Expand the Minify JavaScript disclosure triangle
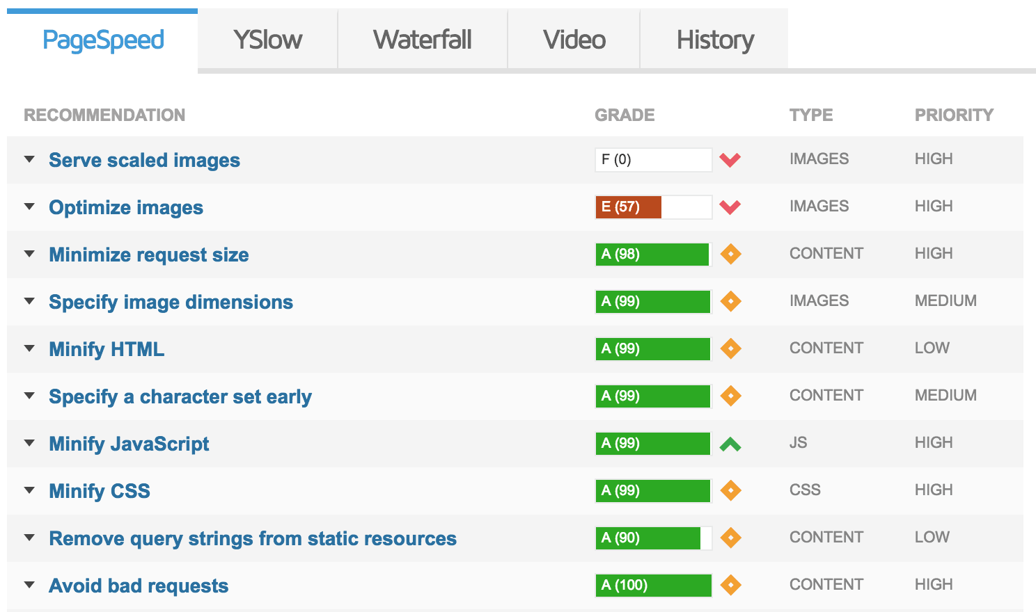 (29, 443)
